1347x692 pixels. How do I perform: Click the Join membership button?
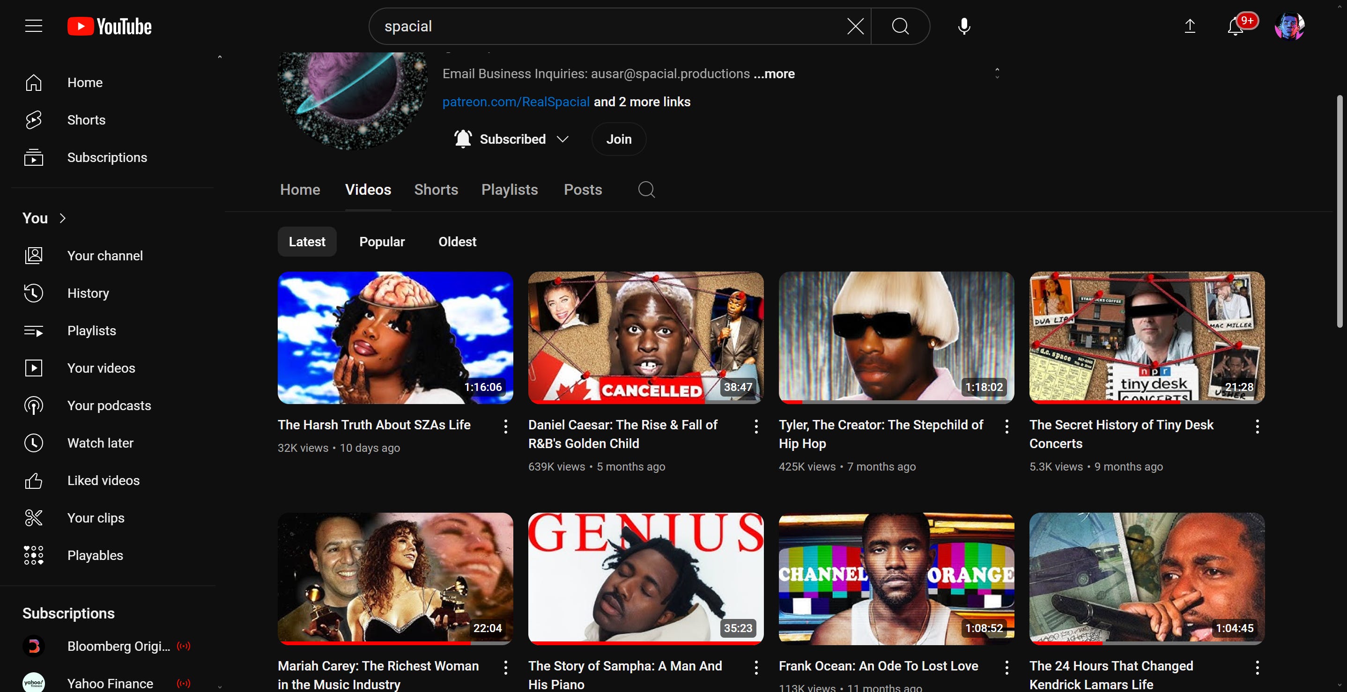(619, 139)
